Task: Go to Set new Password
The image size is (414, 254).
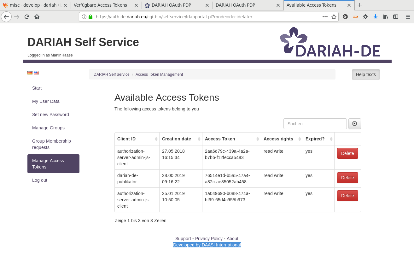Action: (53, 115)
